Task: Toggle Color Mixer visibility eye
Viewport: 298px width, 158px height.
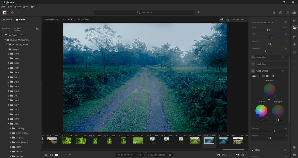Action: click(x=283, y=57)
